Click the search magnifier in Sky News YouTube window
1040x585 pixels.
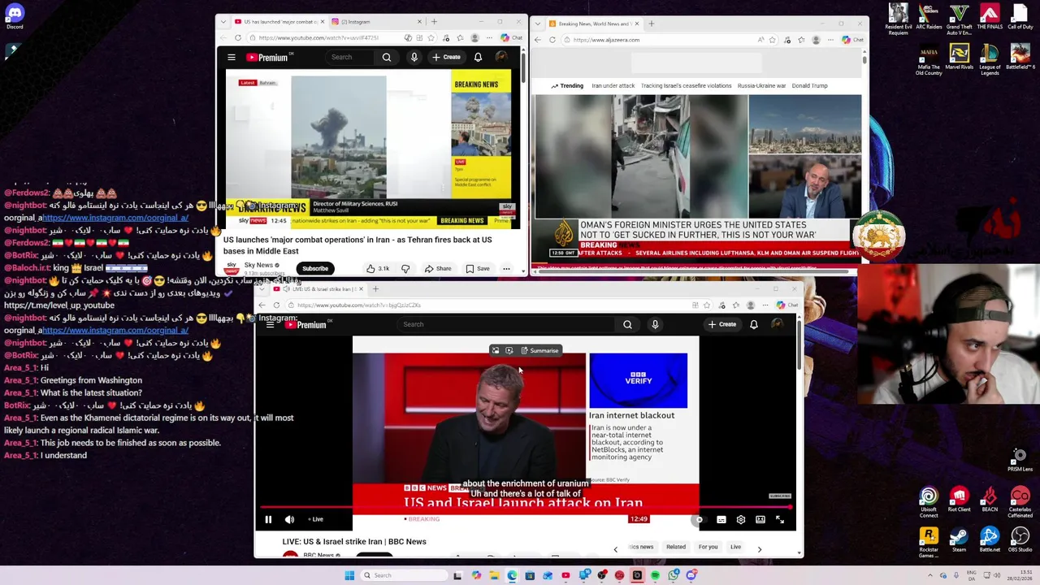pyautogui.click(x=387, y=57)
